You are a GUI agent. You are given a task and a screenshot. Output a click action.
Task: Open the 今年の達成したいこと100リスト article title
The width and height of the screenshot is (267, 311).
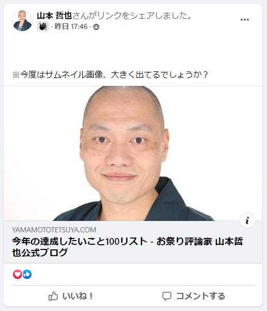[x=127, y=247]
